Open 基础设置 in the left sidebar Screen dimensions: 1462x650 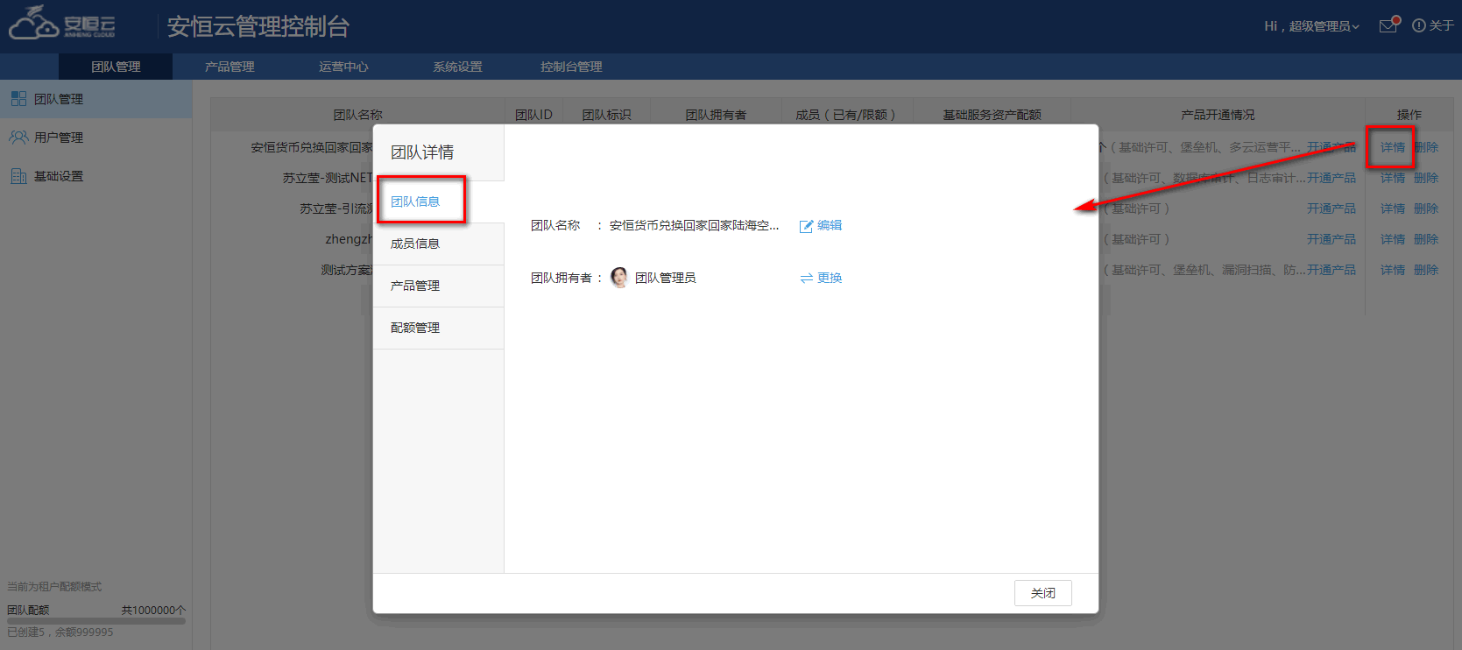[x=96, y=176]
